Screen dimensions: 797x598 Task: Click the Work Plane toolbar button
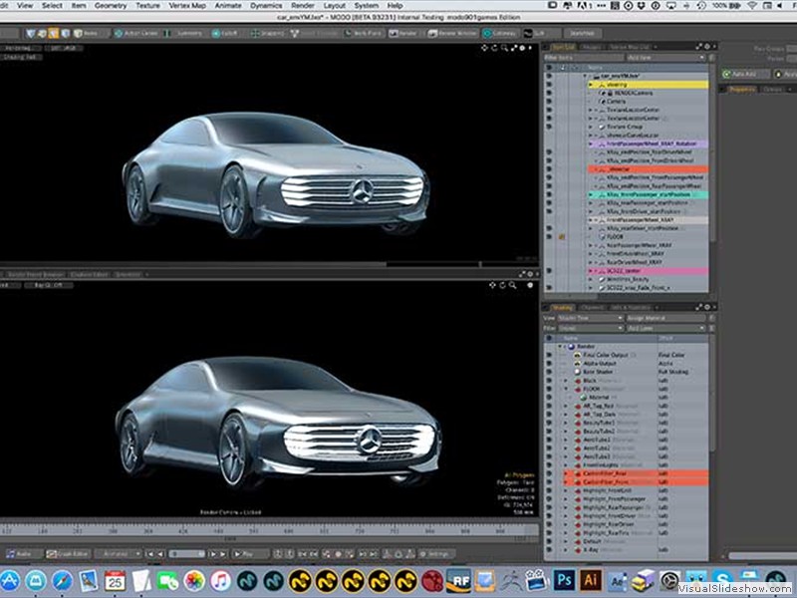coord(363,33)
